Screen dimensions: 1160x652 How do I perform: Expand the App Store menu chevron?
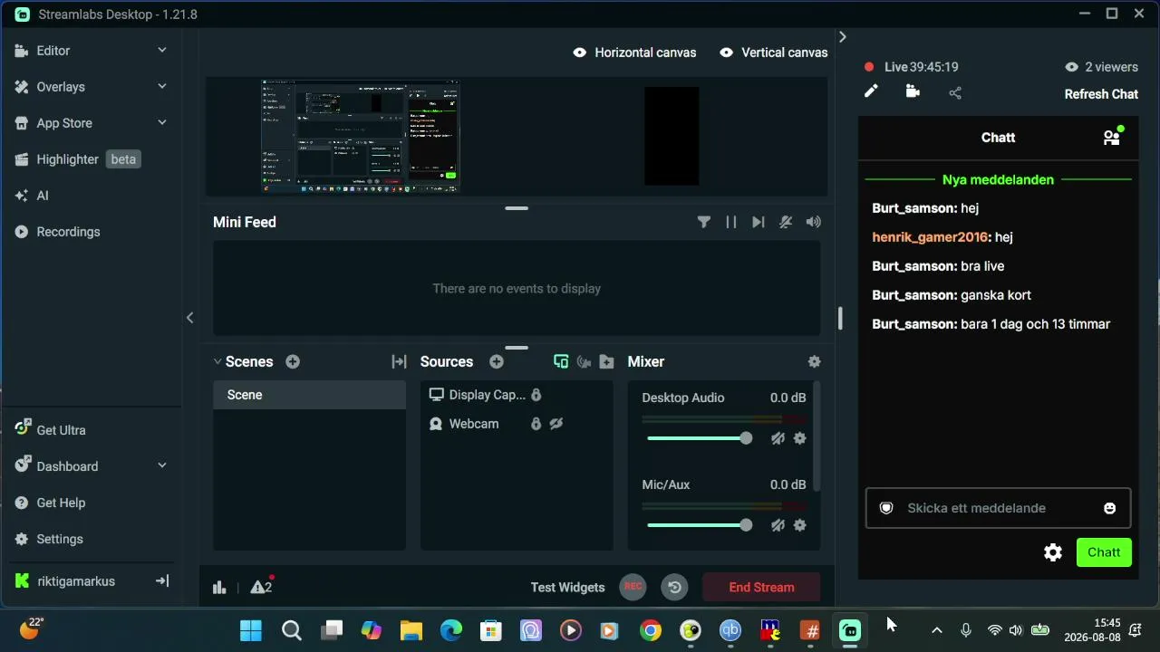pos(162,123)
